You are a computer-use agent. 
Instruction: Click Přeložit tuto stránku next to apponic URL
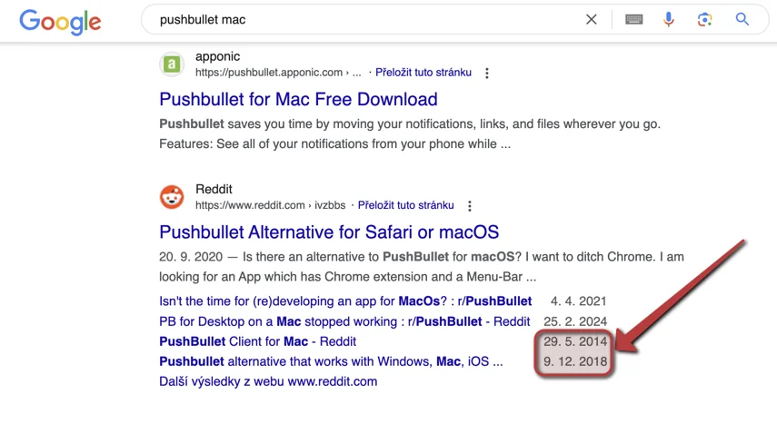[x=423, y=73]
